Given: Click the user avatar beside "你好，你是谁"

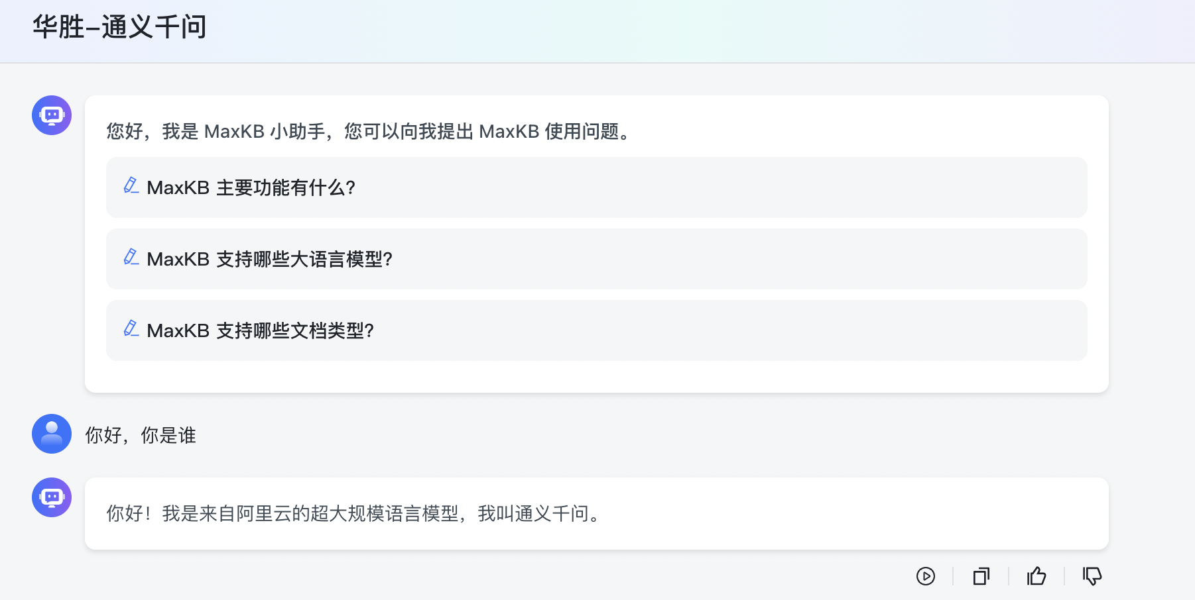Looking at the screenshot, I should tap(52, 434).
